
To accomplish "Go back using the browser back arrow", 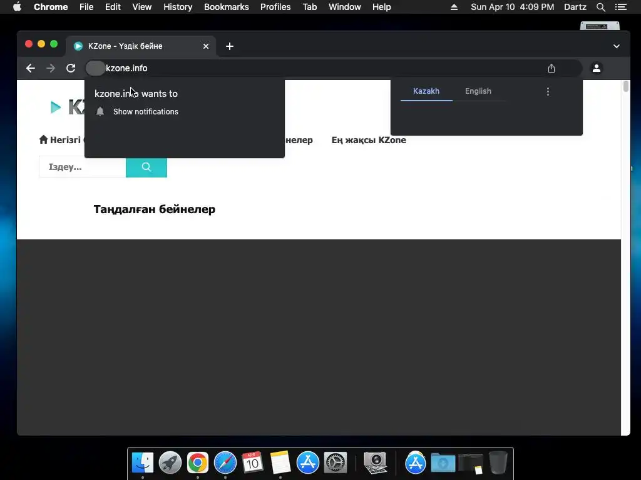I will (31, 68).
